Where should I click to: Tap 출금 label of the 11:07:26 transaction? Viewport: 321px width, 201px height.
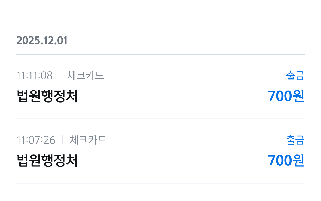(x=295, y=140)
